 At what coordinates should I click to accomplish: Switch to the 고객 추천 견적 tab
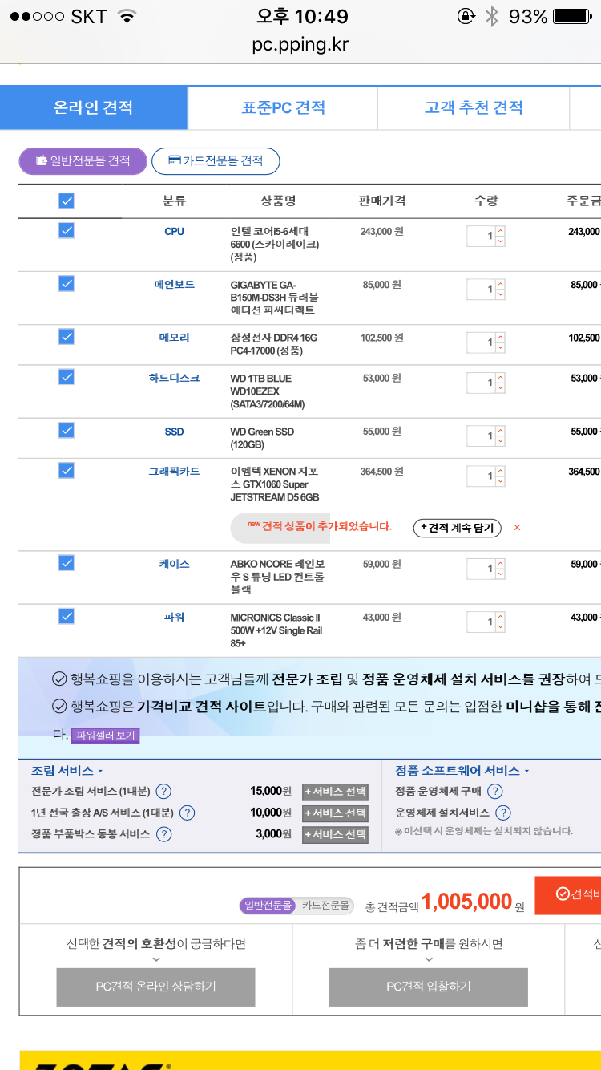[474, 107]
